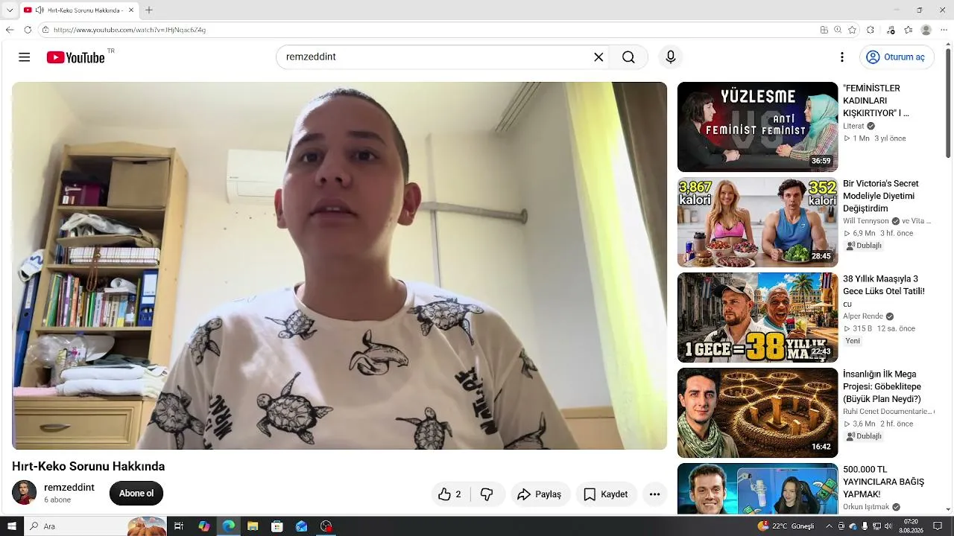
Task: Clear the search box text
Action: pyautogui.click(x=598, y=57)
